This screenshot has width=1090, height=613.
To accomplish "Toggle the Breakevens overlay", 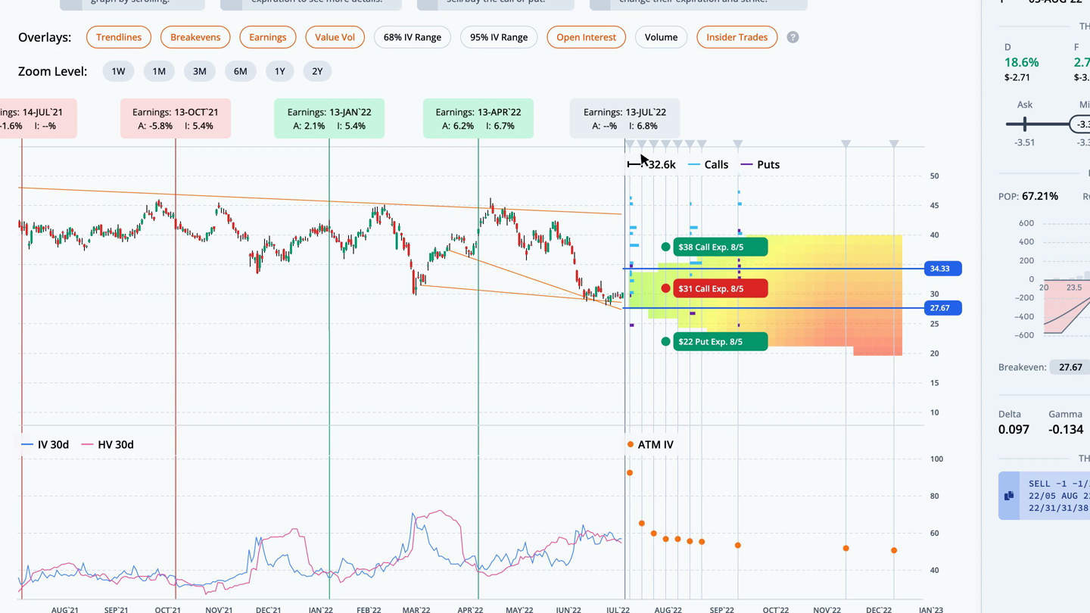I will point(195,37).
